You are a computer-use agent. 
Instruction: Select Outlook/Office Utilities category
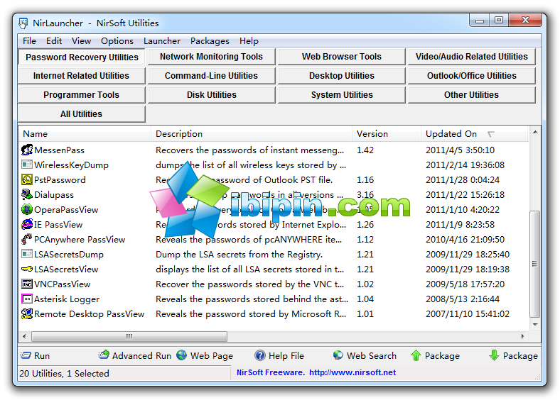[471, 76]
